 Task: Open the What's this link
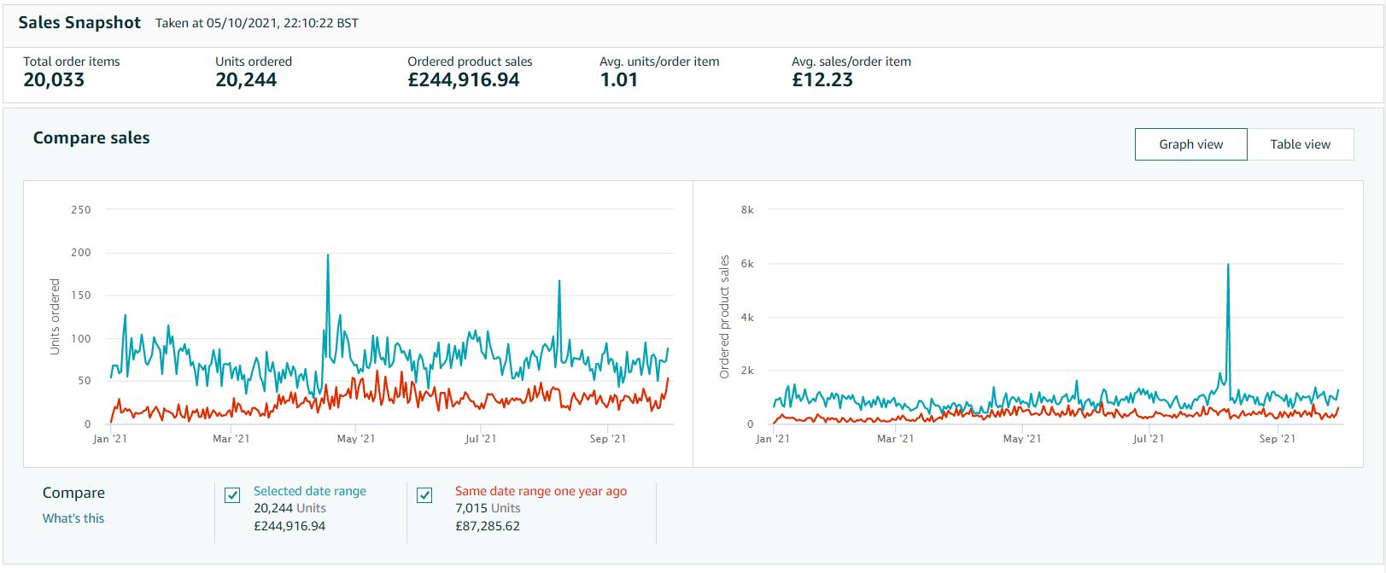pos(73,518)
